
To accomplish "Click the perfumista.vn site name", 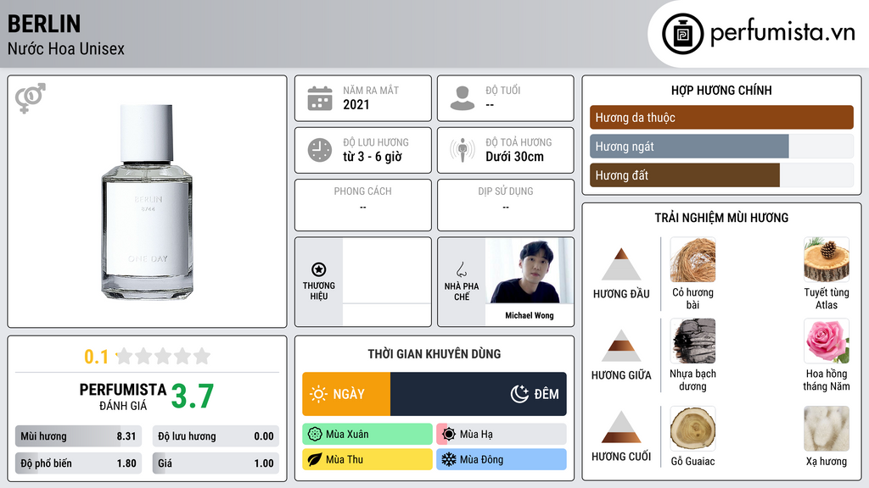I will coord(782,33).
